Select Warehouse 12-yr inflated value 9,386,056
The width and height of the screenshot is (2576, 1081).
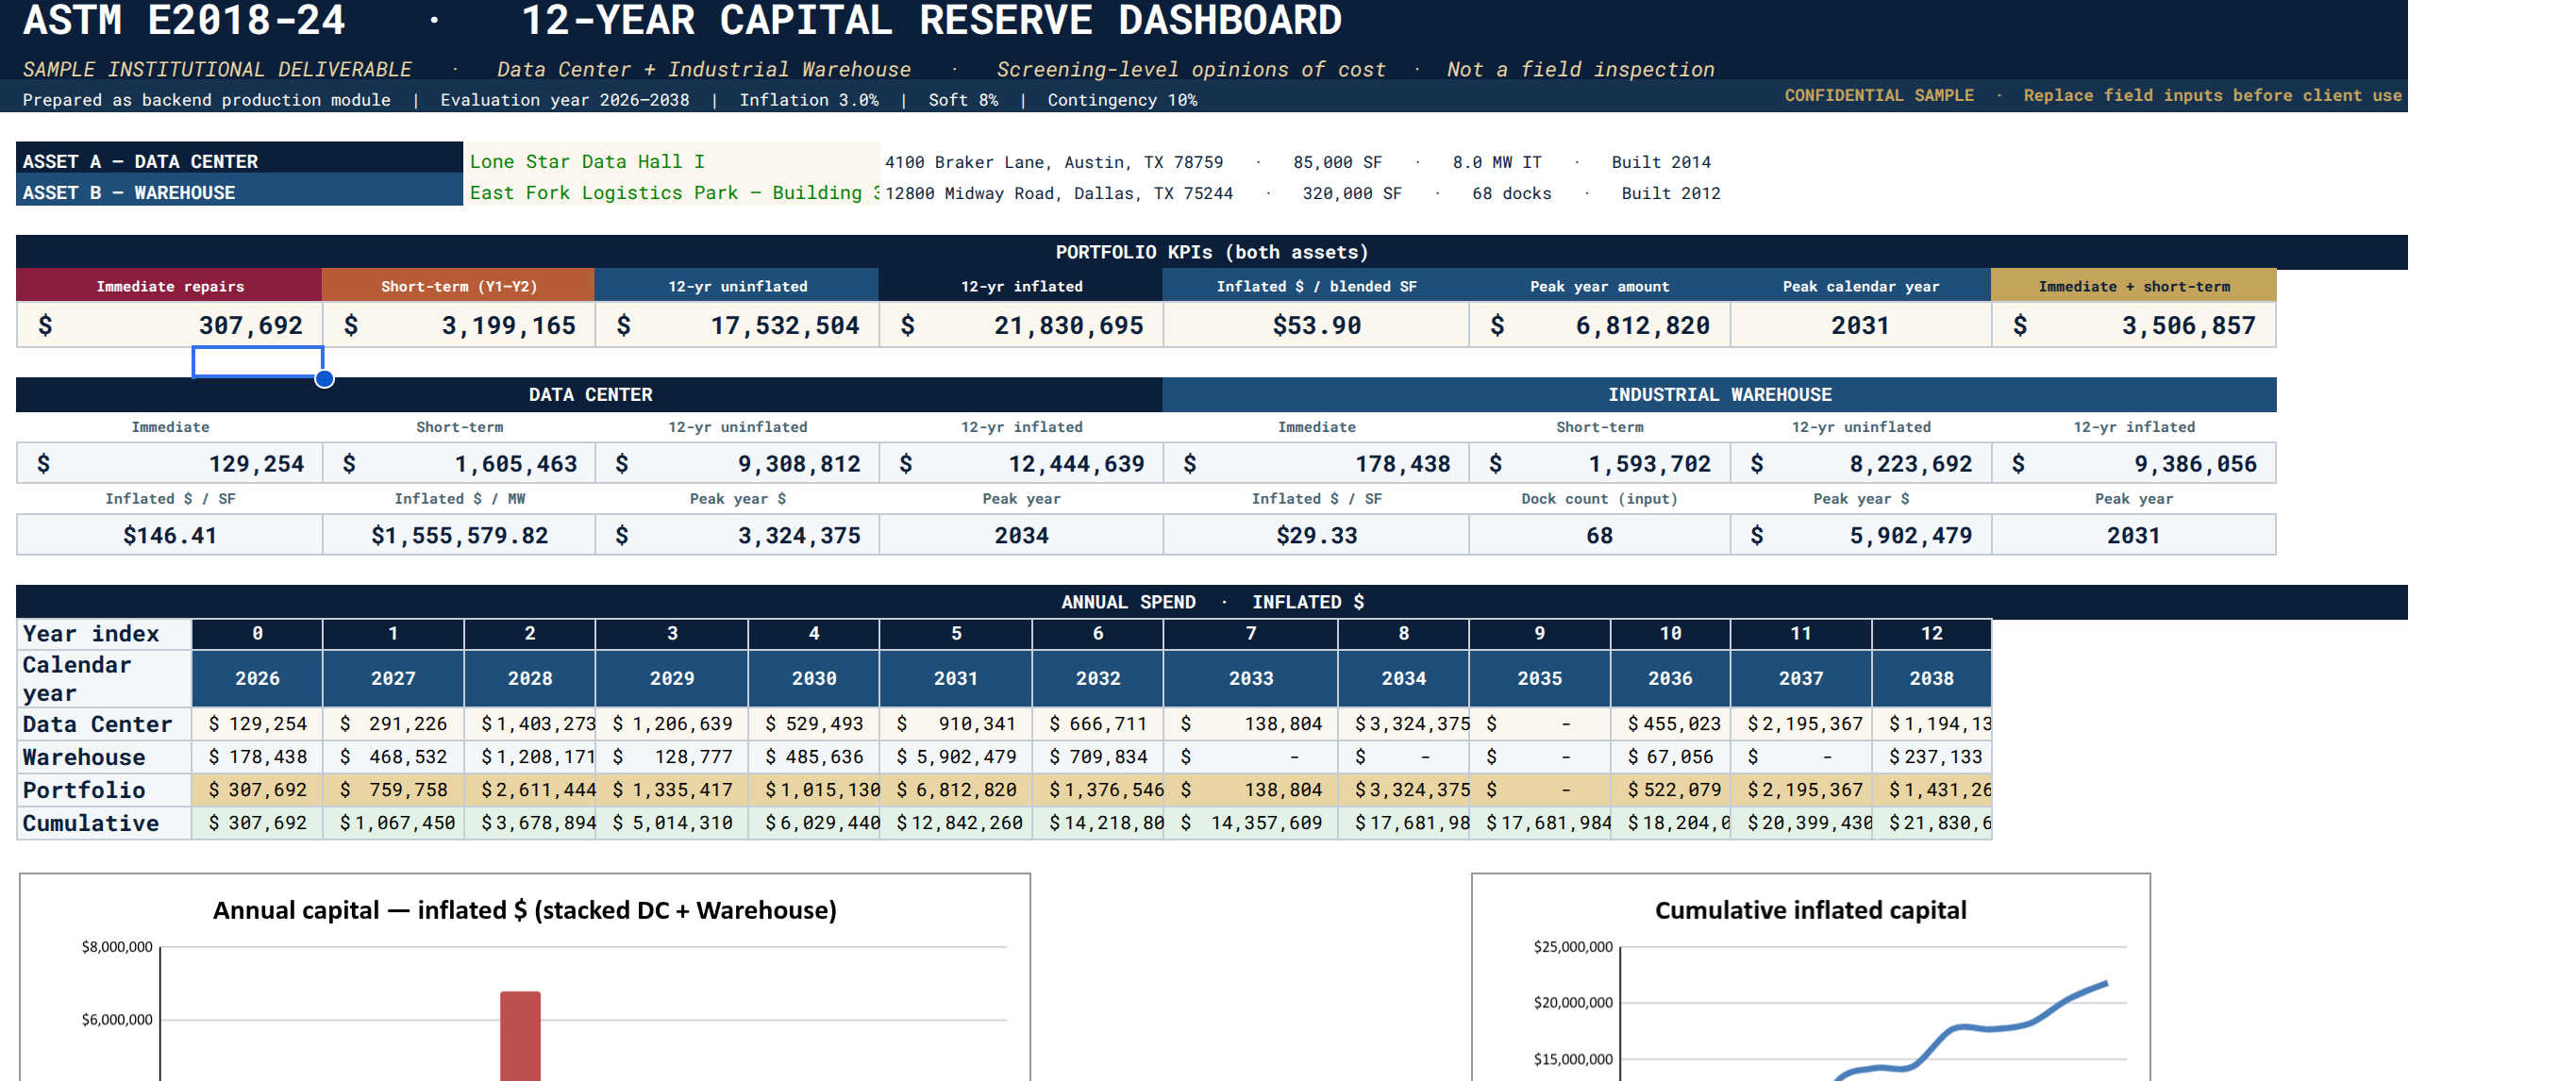(x=2133, y=463)
